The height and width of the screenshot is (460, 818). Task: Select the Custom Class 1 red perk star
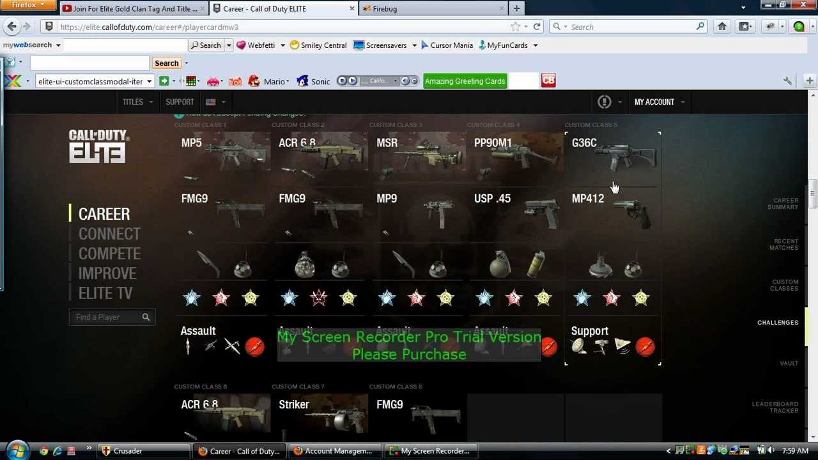point(221,298)
